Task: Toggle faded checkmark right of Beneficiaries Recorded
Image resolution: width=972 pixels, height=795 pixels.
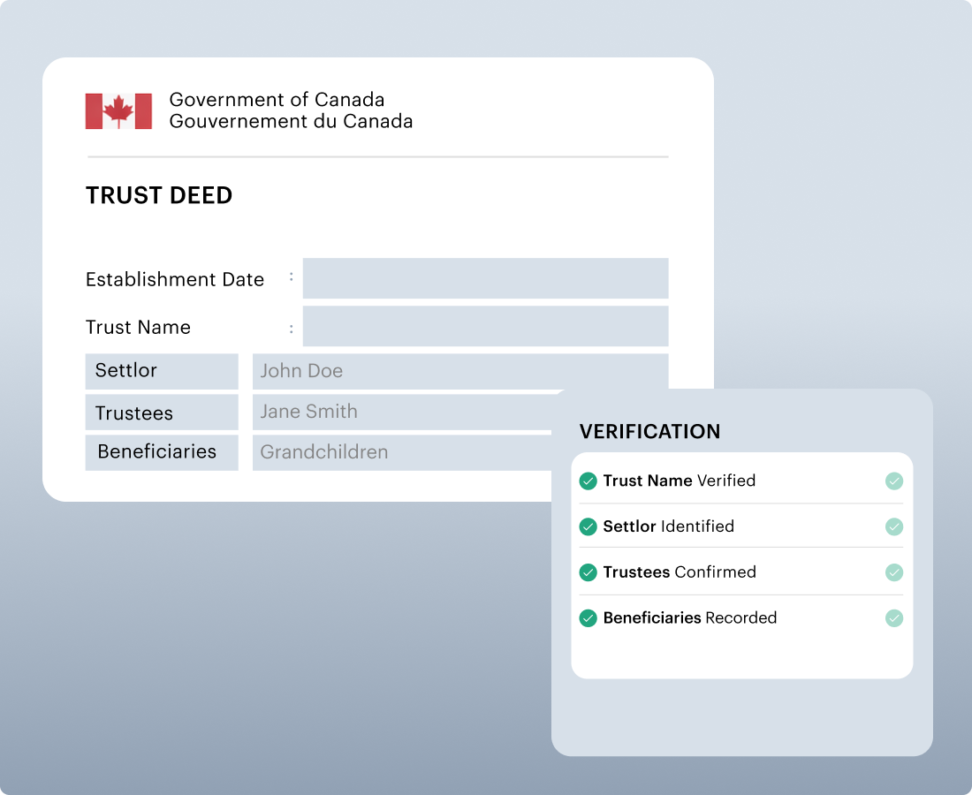Action: (x=894, y=618)
